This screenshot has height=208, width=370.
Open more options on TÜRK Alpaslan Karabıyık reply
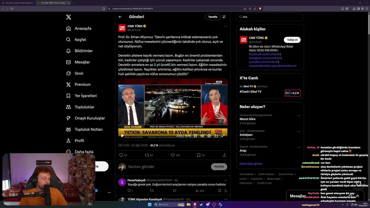coord(225,199)
